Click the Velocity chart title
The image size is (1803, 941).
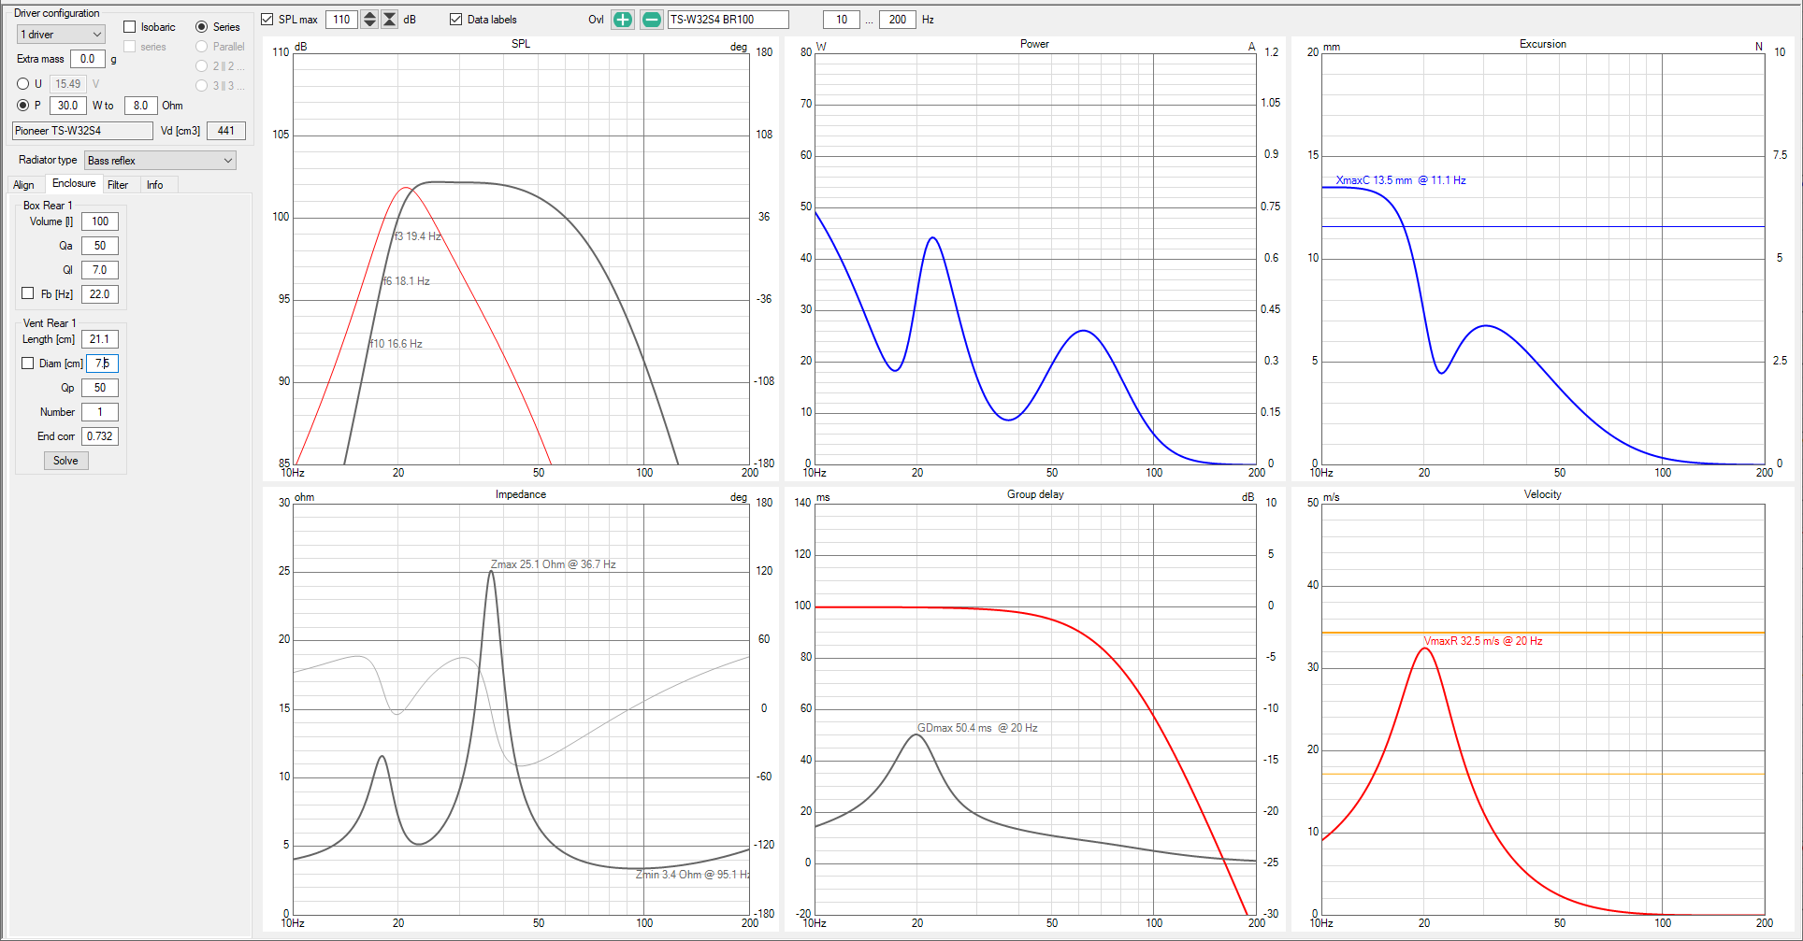tap(1543, 494)
